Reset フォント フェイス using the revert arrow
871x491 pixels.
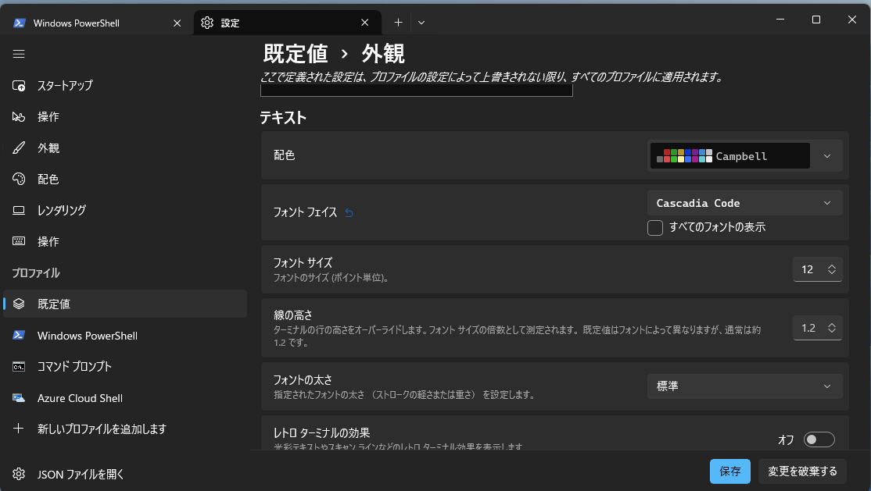coord(349,212)
